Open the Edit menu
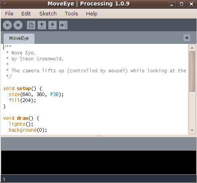Image resolution: width=197 pixels, height=183 pixels. pos(26,14)
